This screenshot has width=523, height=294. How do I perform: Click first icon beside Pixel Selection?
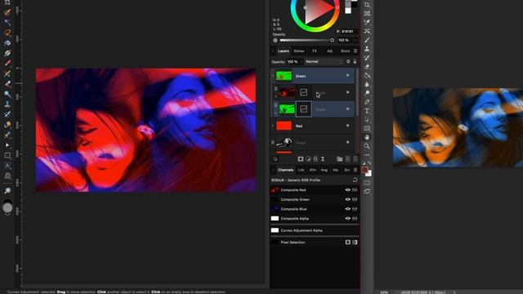(348, 243)
